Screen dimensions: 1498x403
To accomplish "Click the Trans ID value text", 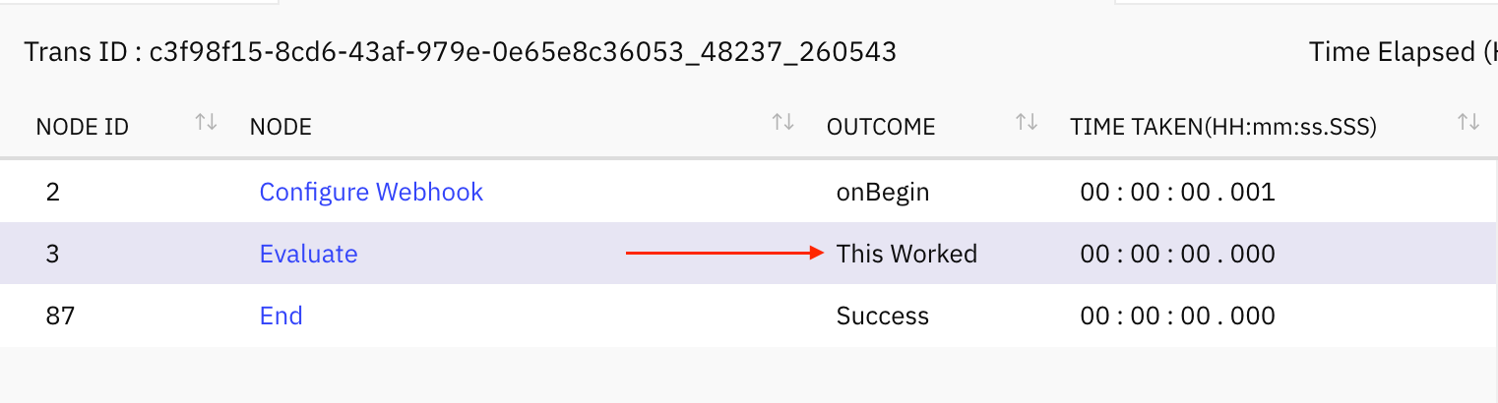I will pos(523,52).
